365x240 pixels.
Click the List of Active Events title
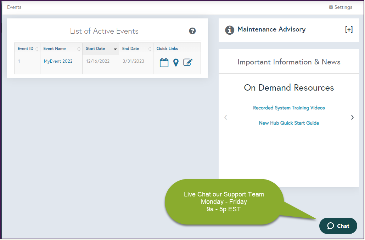(104, 31)
